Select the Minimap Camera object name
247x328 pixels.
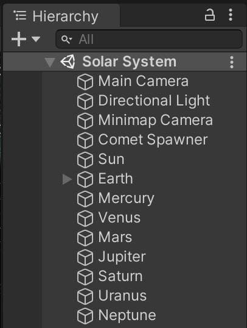[156, 121]
